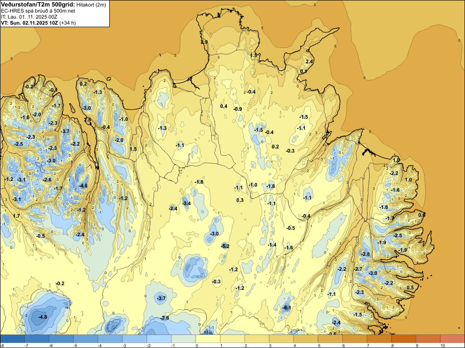
Task: Click the '-3.4' temperature value on the map
Action: [x=186, y=203]
